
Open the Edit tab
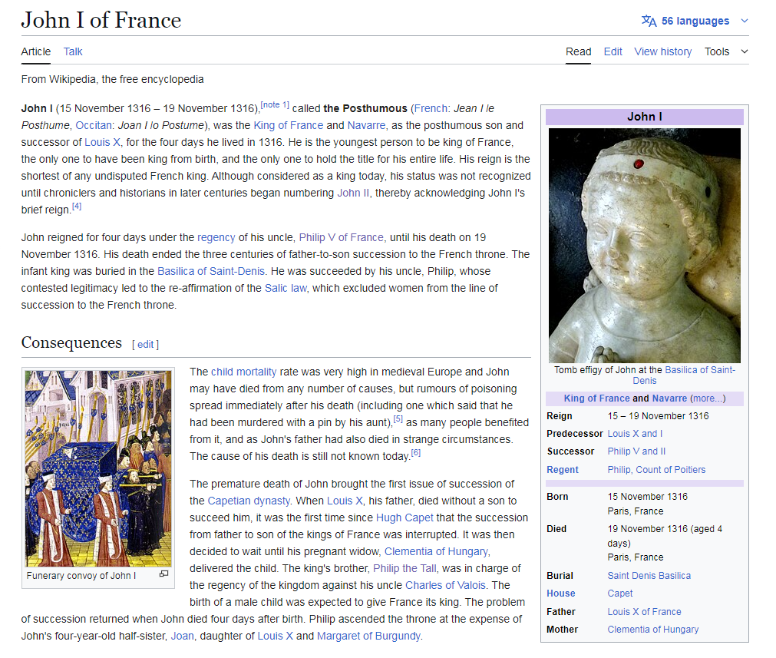pyautogui.click(x=613, y=51)
